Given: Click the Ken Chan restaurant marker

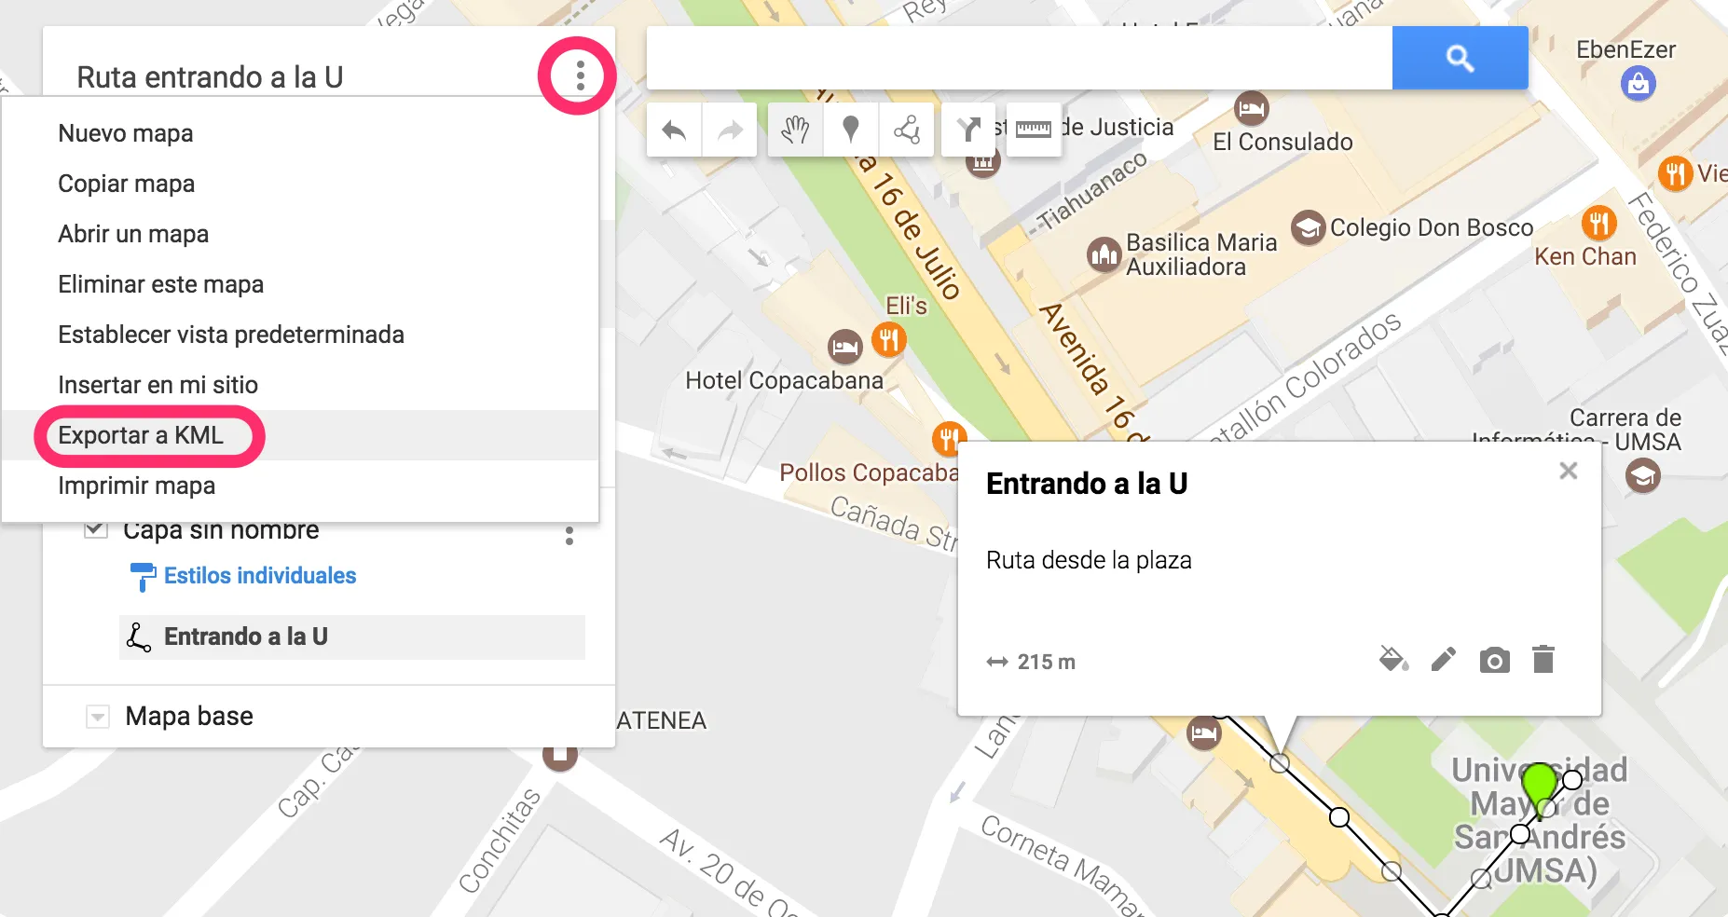Looking at the screenshot, I should [1598, 223].
